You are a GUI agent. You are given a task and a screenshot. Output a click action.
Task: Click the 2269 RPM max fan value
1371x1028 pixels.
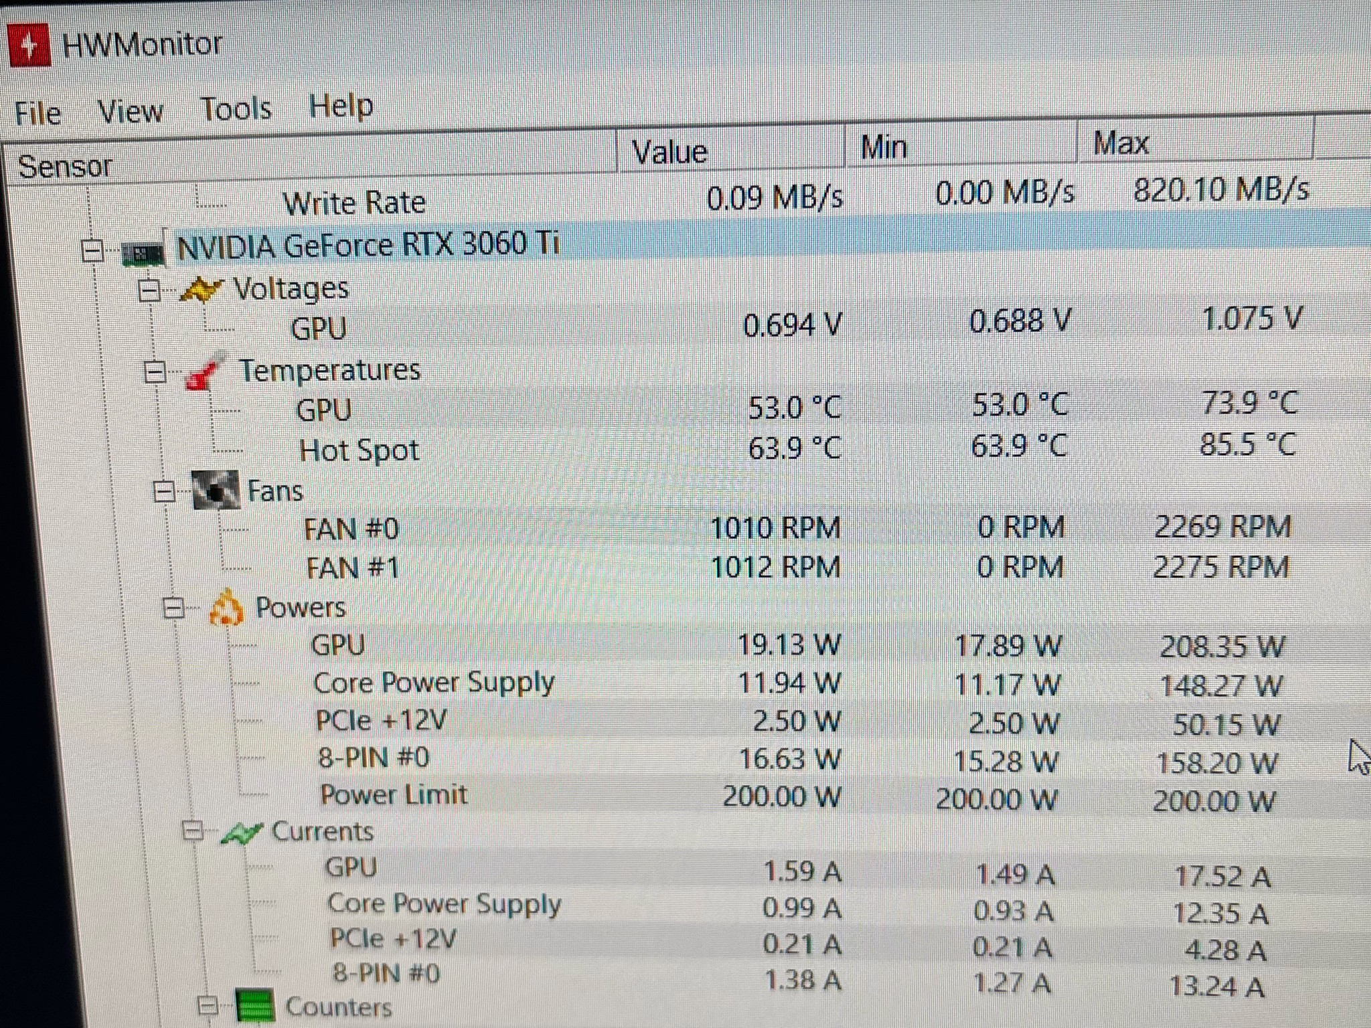tap(1223, 527)
